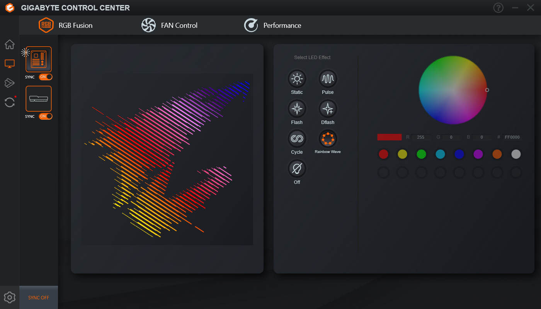The image size is (541, 309).
Task: Select the memory module device thumbnail
Action: pyautogui.click(x=39, y=98)
